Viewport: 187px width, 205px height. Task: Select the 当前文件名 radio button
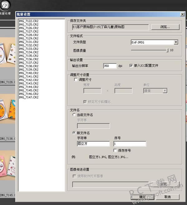[x=74, y=115]
